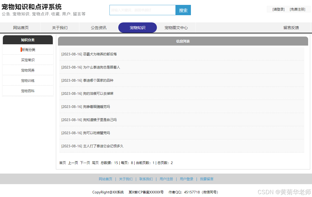Click the 搜索 search button
This screenshot has width=312, height=197.
183,10
